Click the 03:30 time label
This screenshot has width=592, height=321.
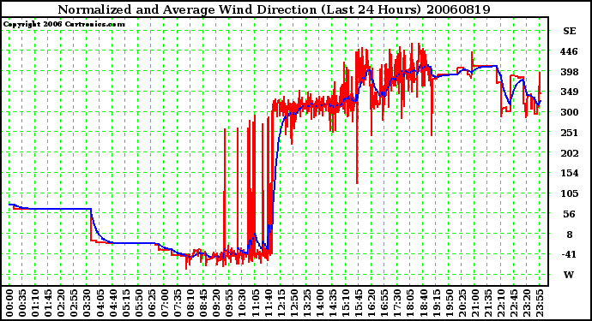click(87, 303)
